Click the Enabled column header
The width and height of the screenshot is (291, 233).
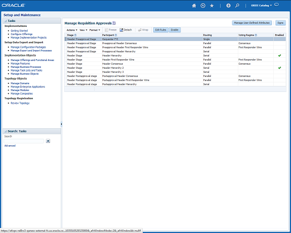279,35
